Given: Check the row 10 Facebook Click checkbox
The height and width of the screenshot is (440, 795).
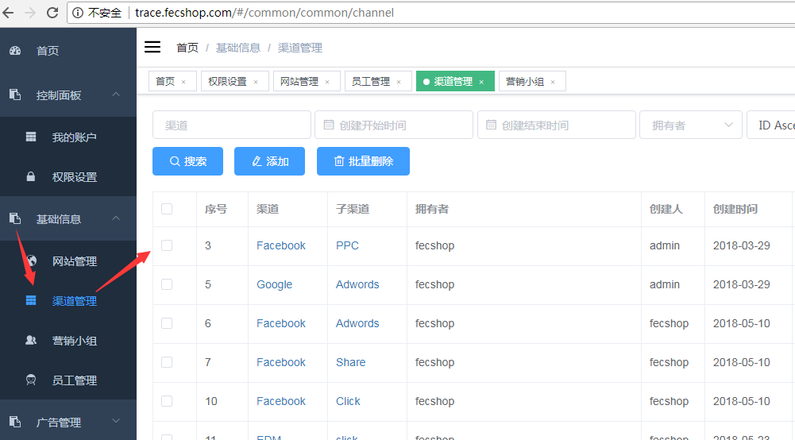Looking at the screenshot, I should (x=167, y=401).
